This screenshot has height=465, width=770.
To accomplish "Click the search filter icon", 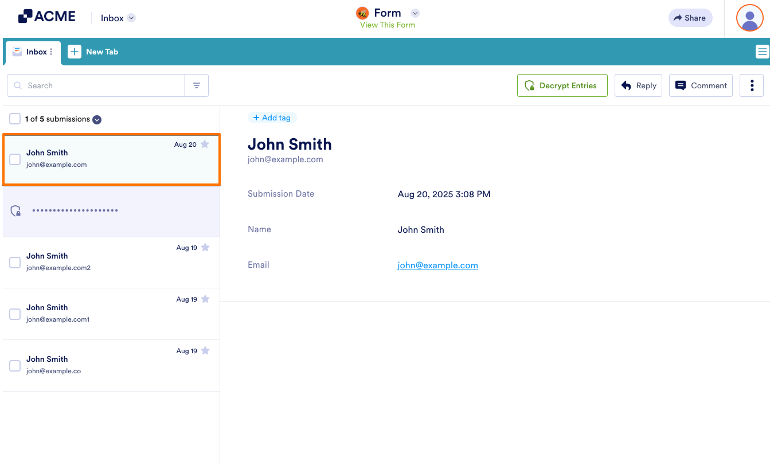I will 197,85.
